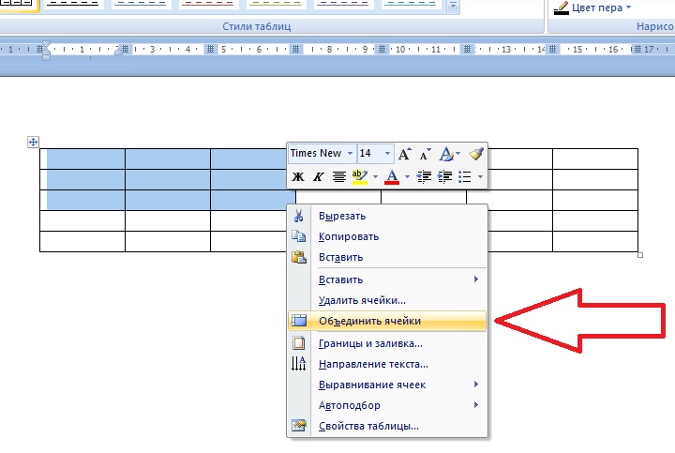The height and width of the screenshot is (453, 675).
Task: Select the black plain table style thumbnail
Action: point(73,5)
